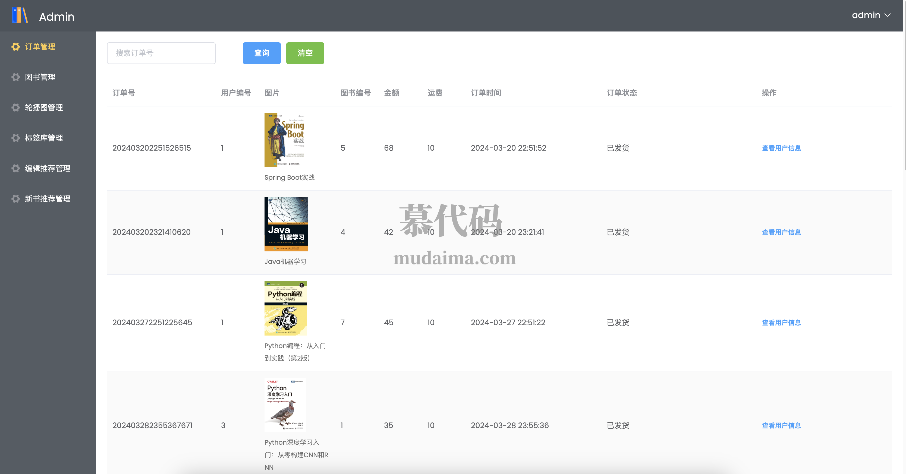Click the books logo icon beside Admin
The width and height of the screenshot is (906, 474).
[x=20, y=15]
